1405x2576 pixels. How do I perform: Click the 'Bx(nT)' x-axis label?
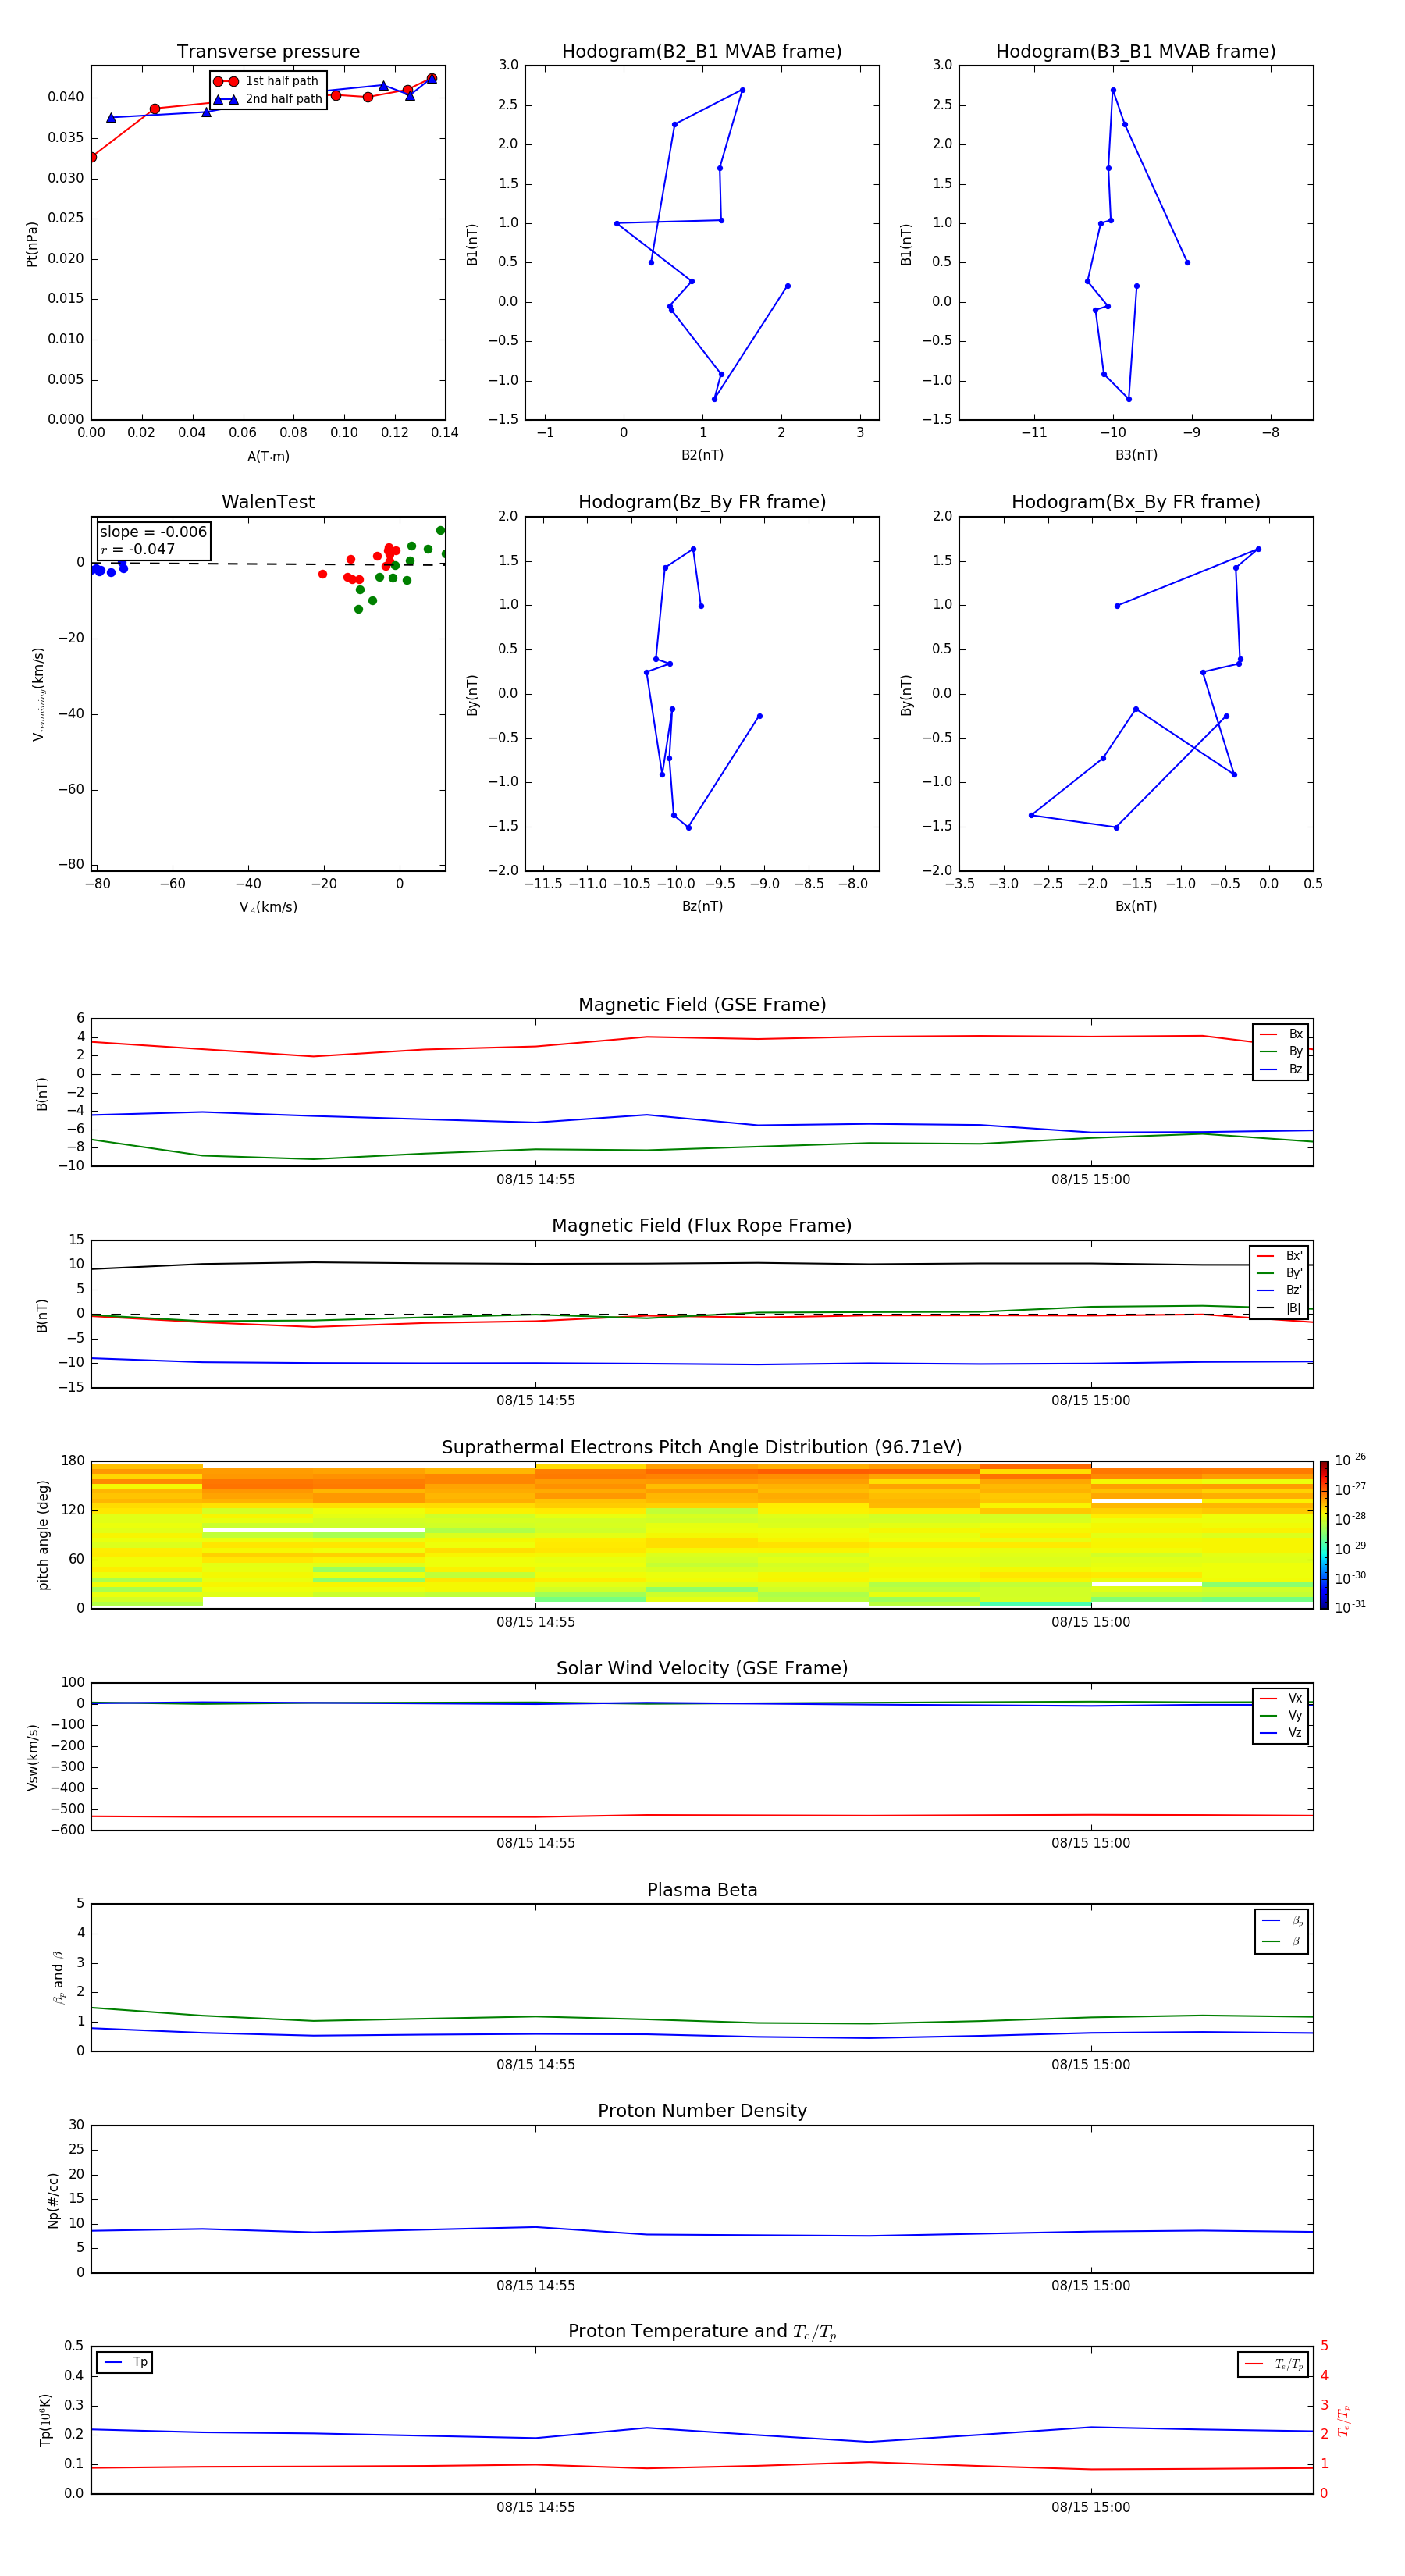(x=1136, y=906)
